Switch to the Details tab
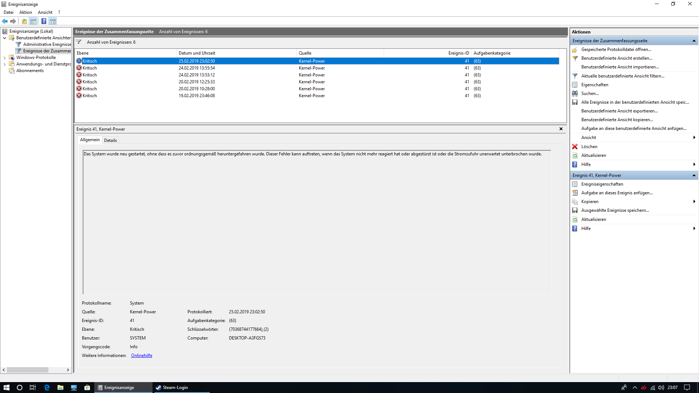This screenshot has height=393, width=699. (x=110, y=140)
